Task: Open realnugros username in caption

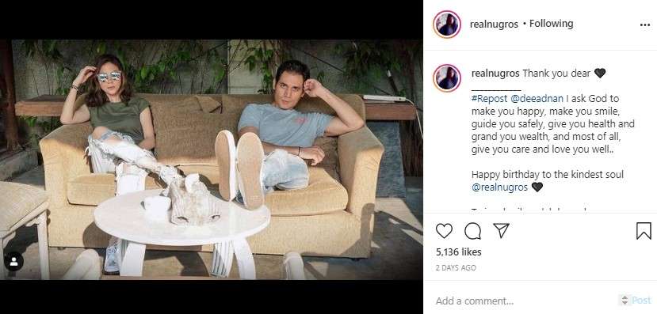Action: tap(495, 74)
